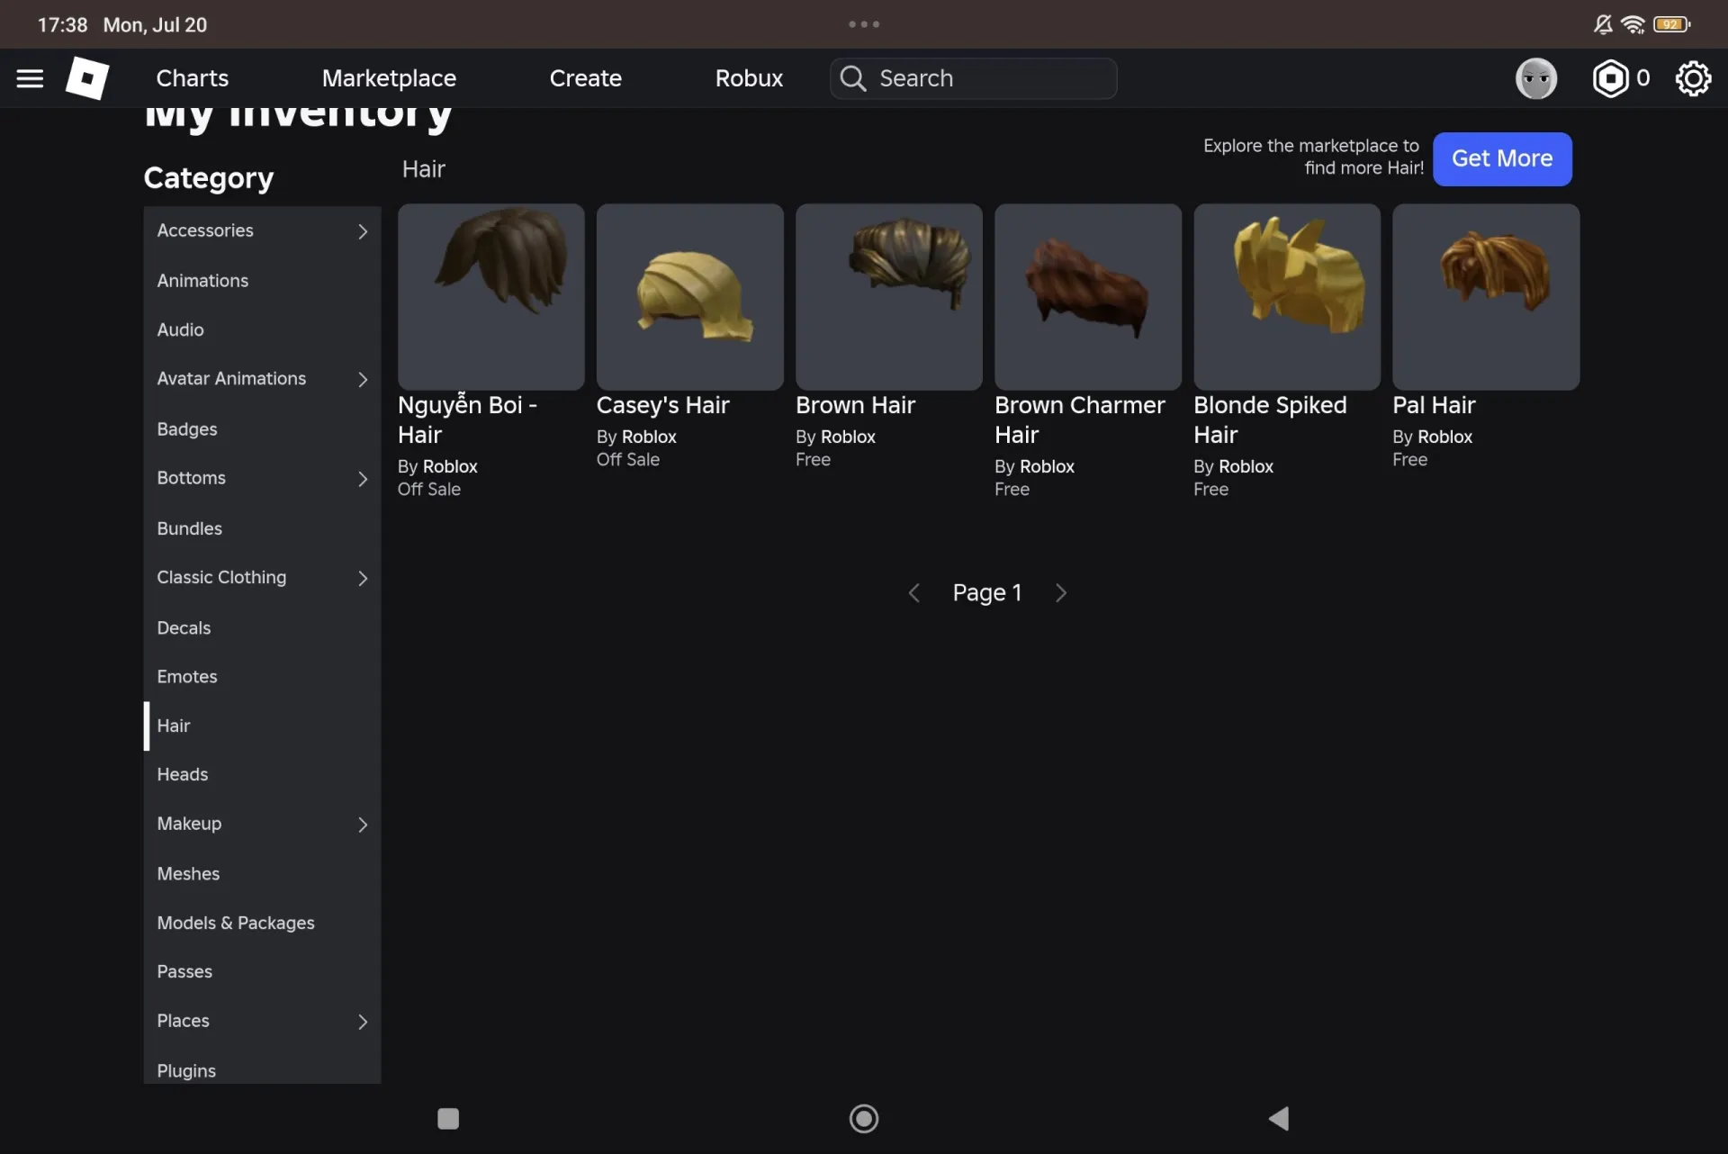1728x1154 pixels.
Task: Select the Animations category
Action: (x=262, y=281)
